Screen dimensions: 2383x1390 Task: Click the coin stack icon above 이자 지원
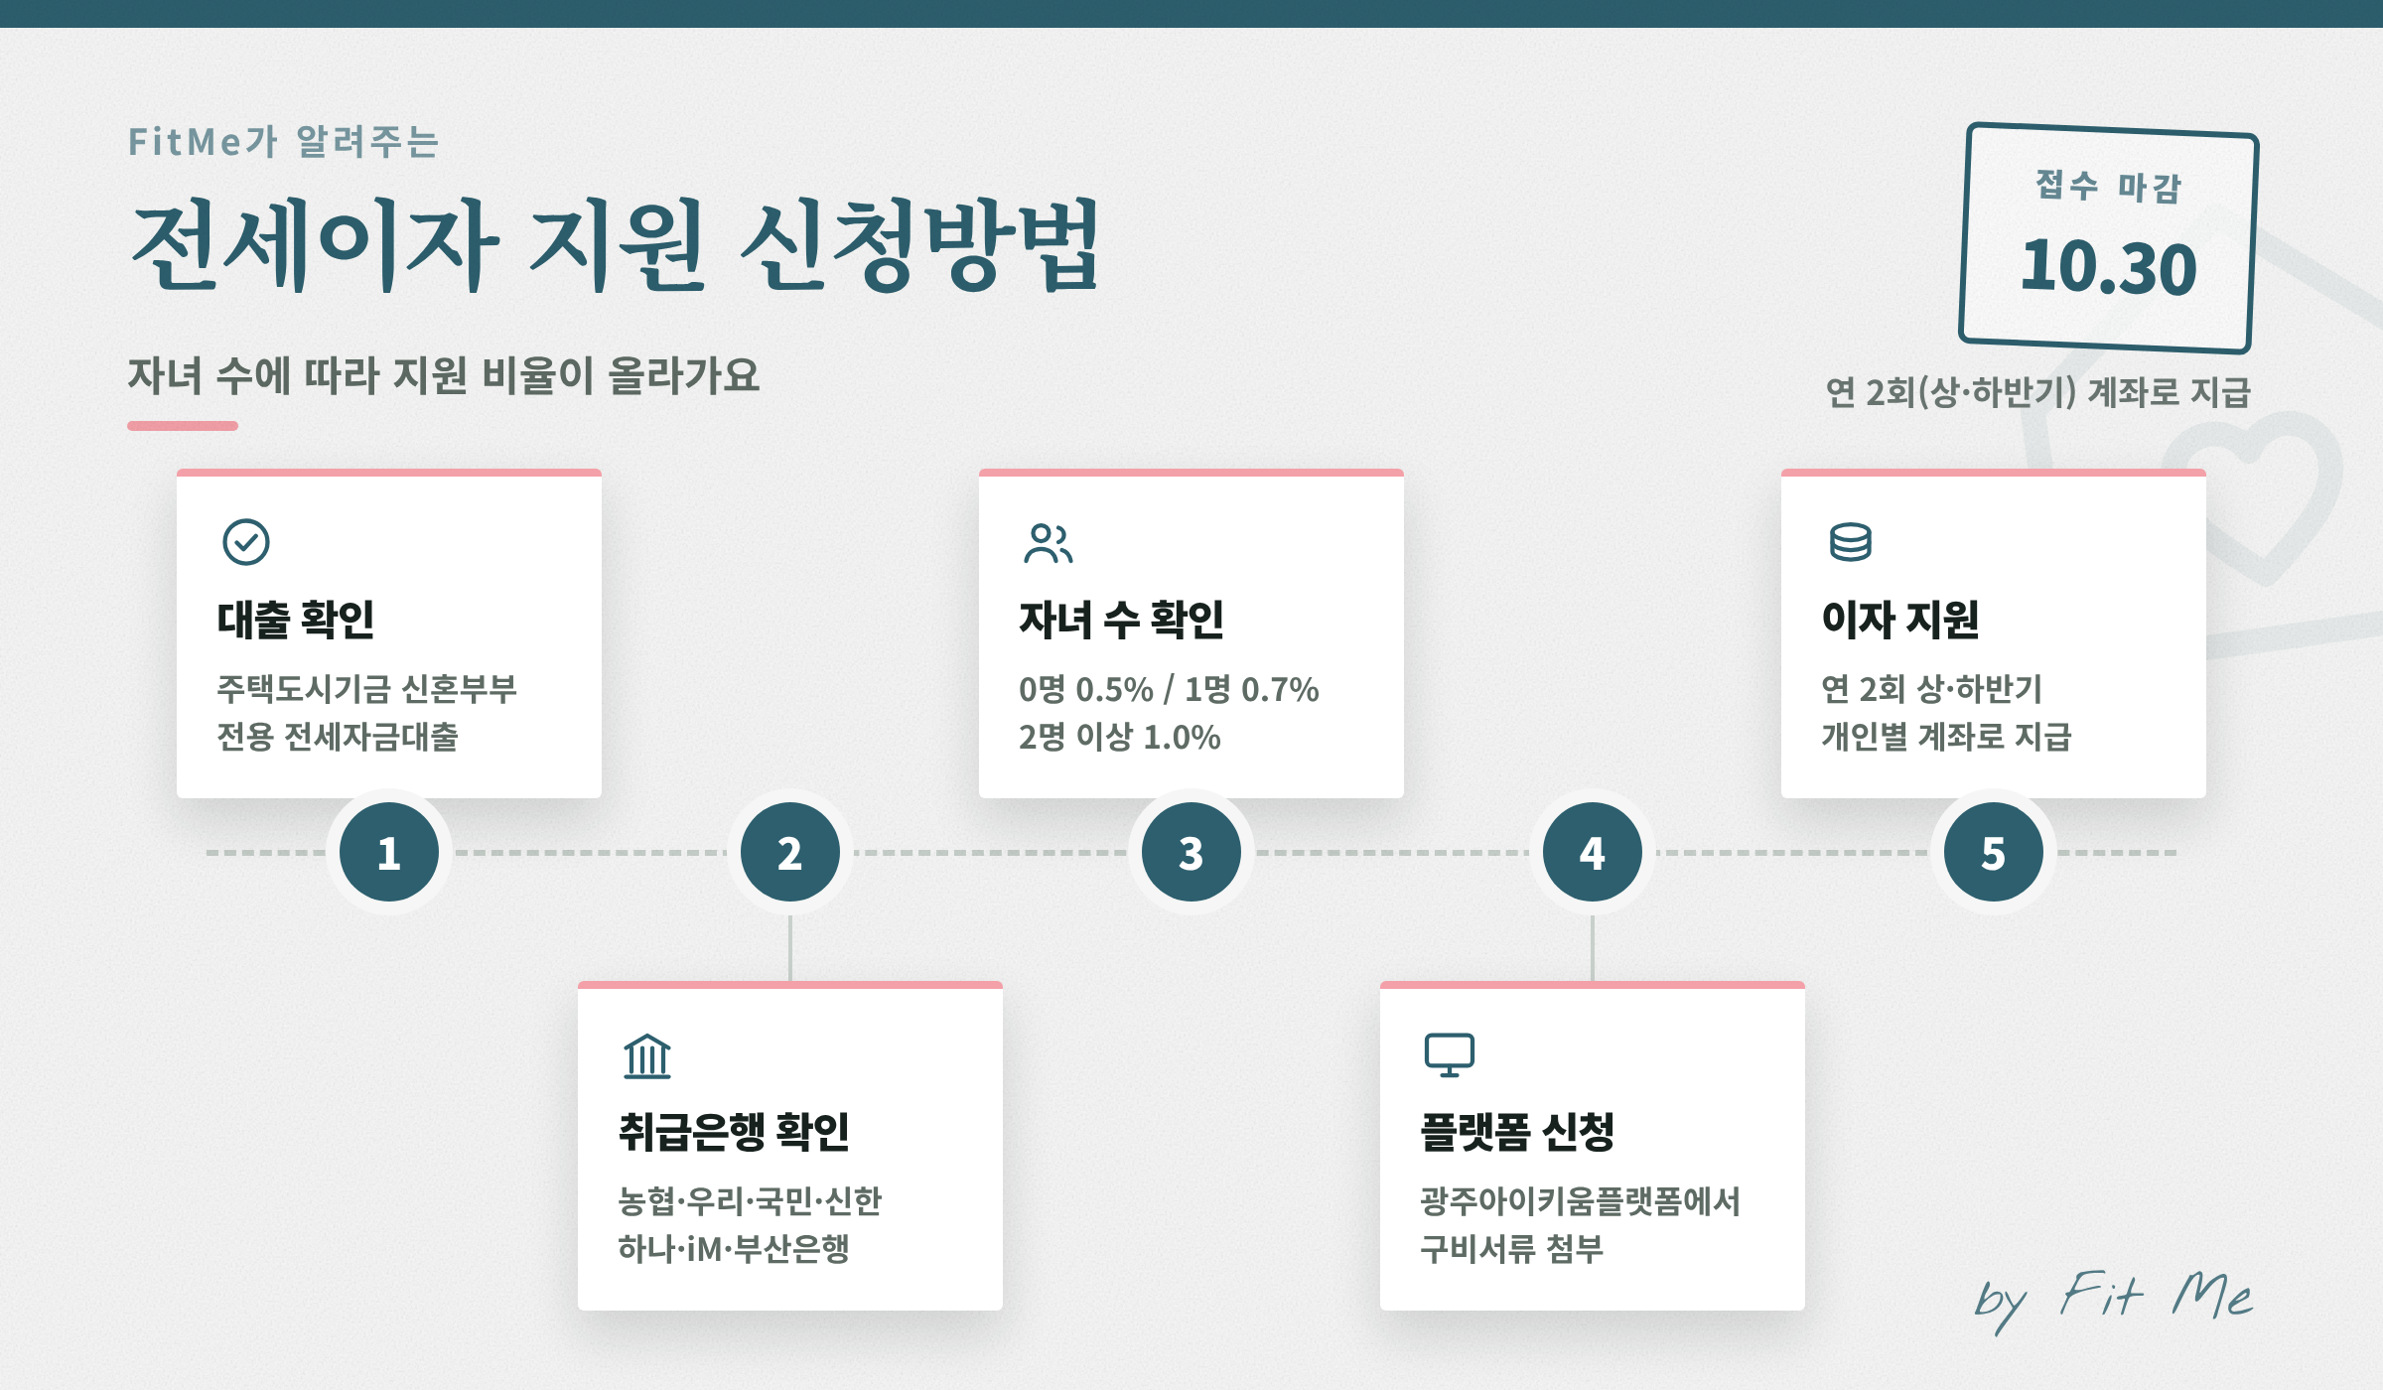pos(1851,542)
